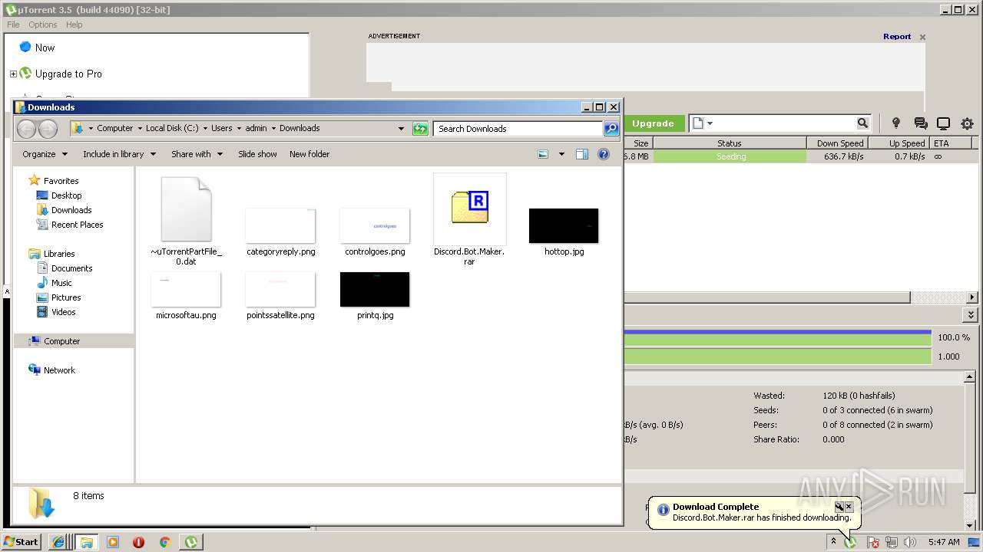
Task: Select Documents under Libraries
Action: coord(65,268)
